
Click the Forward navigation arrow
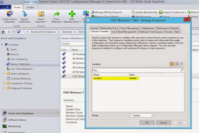point(9,32)
